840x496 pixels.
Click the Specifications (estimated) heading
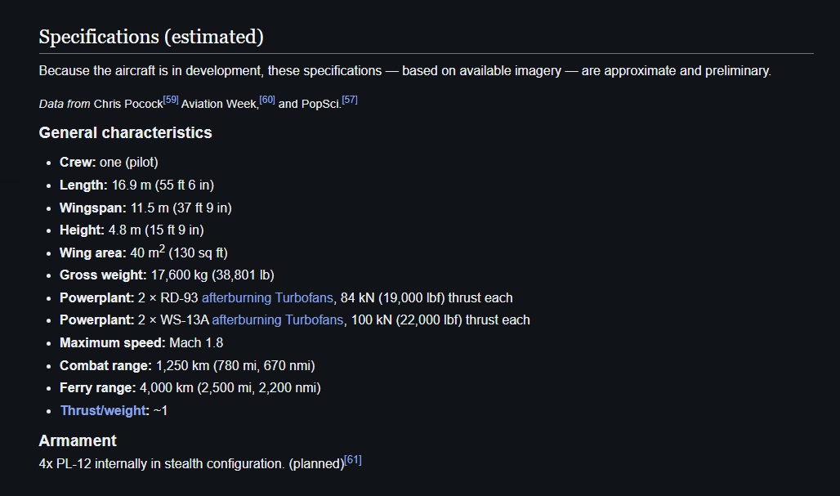point(152,37)
